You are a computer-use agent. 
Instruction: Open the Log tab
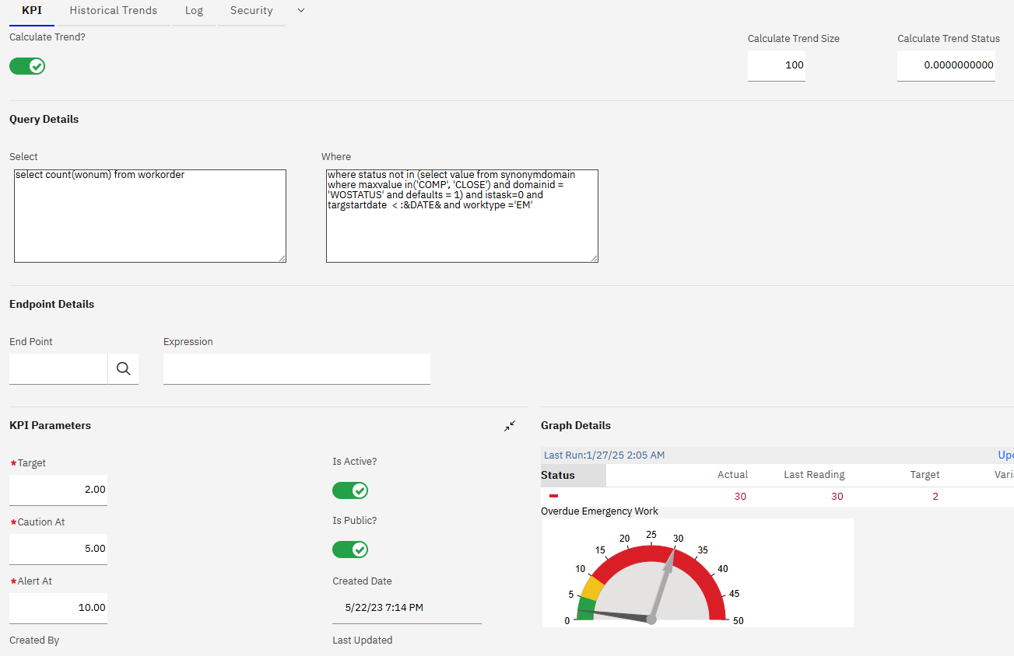click(x=194, y=10)
